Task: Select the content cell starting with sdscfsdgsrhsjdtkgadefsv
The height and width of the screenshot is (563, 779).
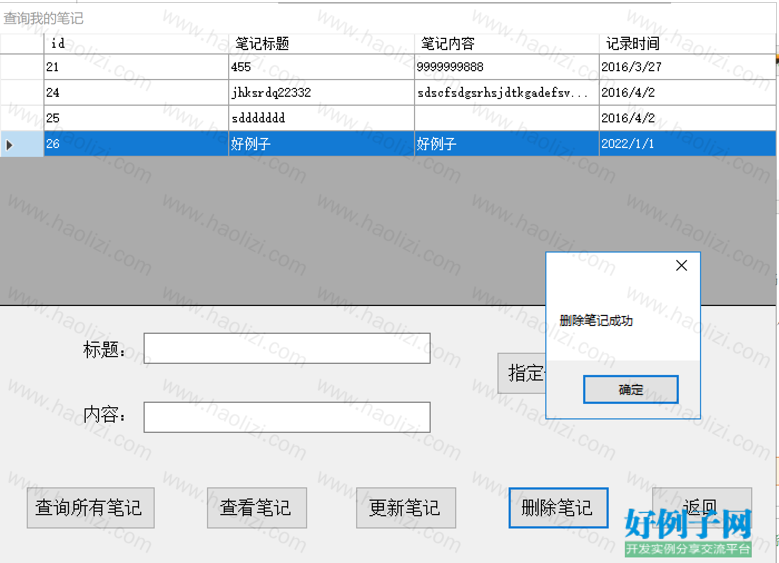Action: 507,92
